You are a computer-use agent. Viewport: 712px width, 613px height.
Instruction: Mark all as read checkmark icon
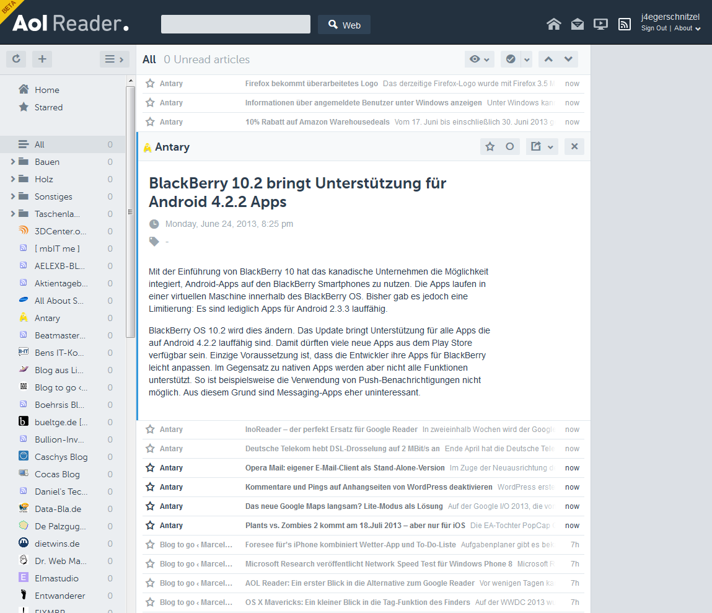point(511,59)
